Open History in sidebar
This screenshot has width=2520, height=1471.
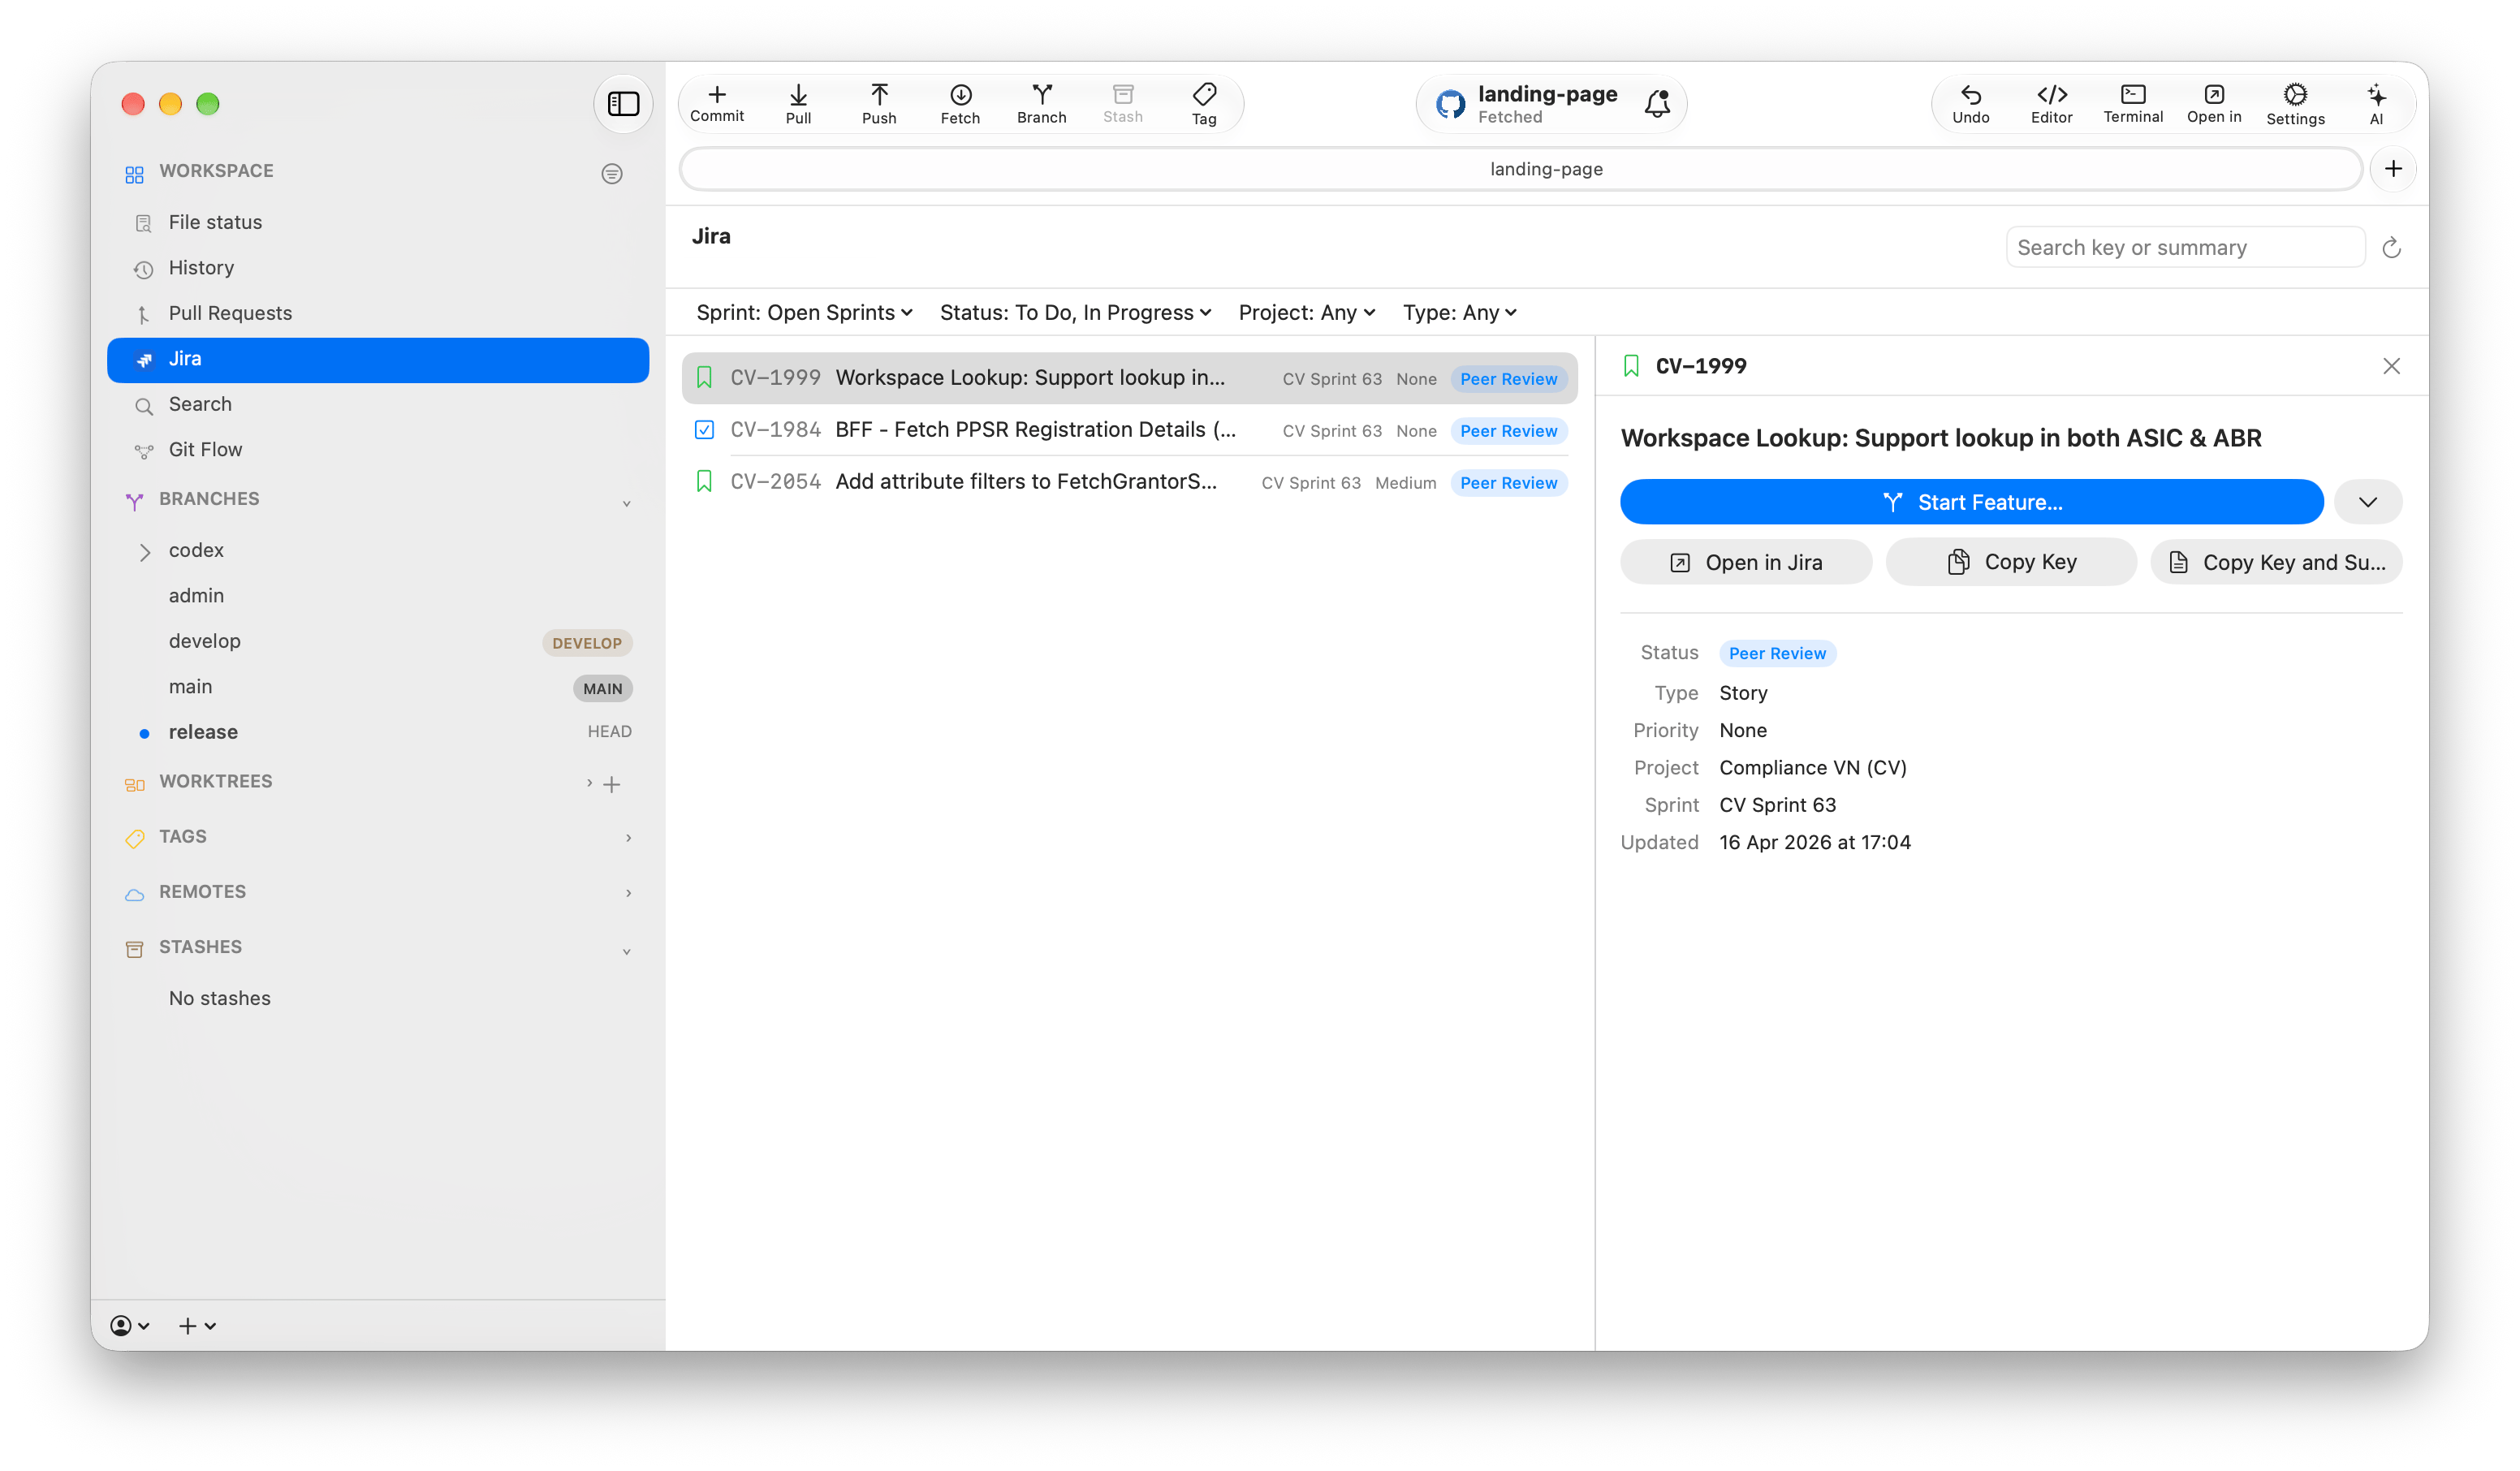pos(378,268)
